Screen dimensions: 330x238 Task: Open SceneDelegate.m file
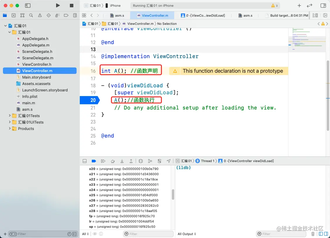(x=38, y=58)
